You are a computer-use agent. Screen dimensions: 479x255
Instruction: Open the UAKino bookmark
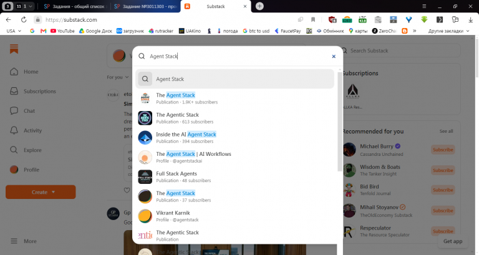point(190,31)
